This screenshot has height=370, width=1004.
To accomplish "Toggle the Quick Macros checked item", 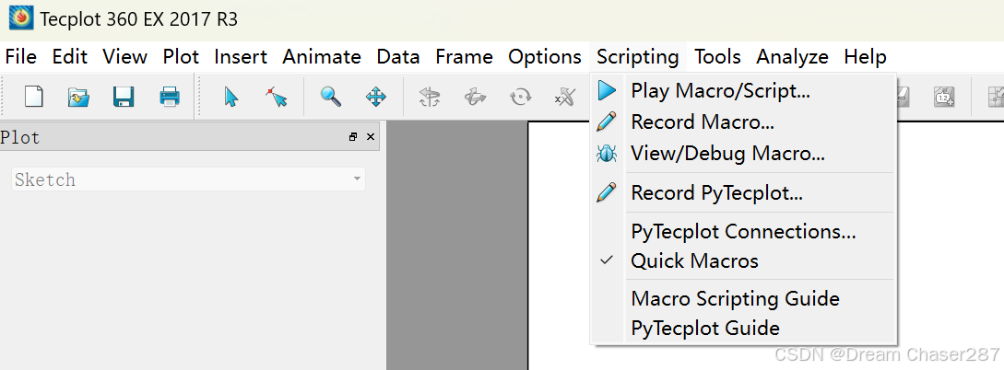I will click(743, 260).
